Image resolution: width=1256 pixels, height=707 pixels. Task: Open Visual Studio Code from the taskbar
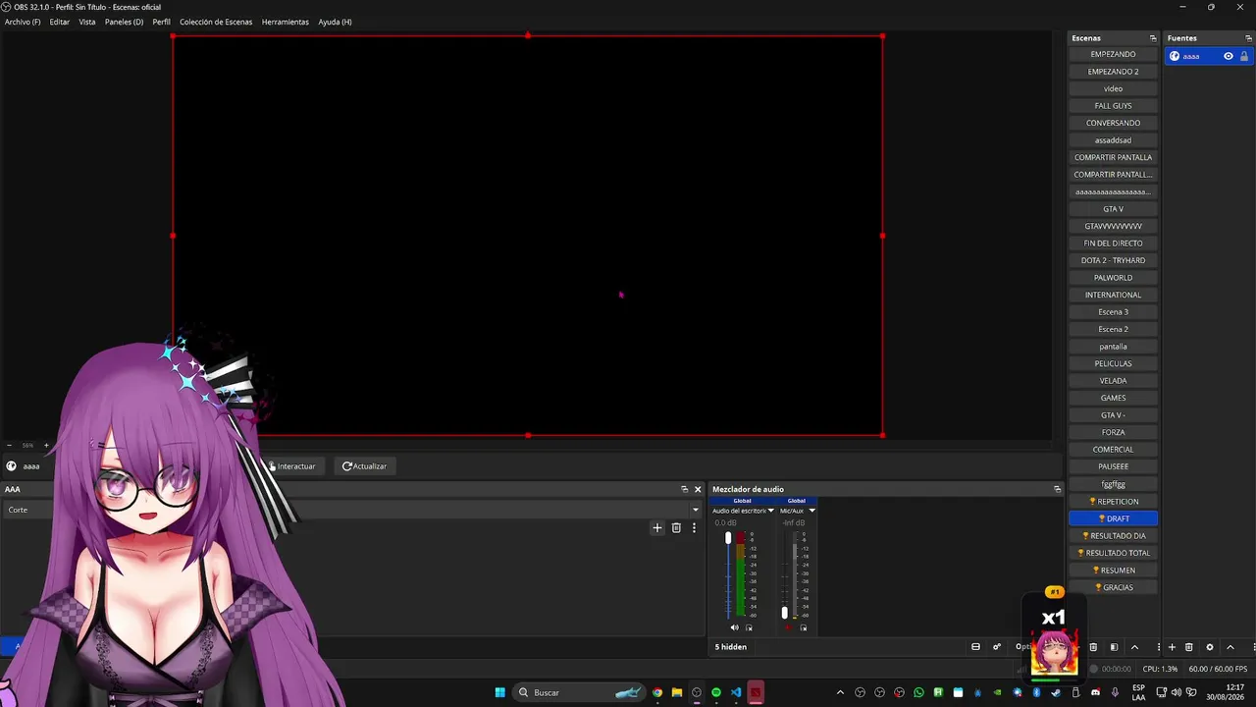click(x=736, y=692)
